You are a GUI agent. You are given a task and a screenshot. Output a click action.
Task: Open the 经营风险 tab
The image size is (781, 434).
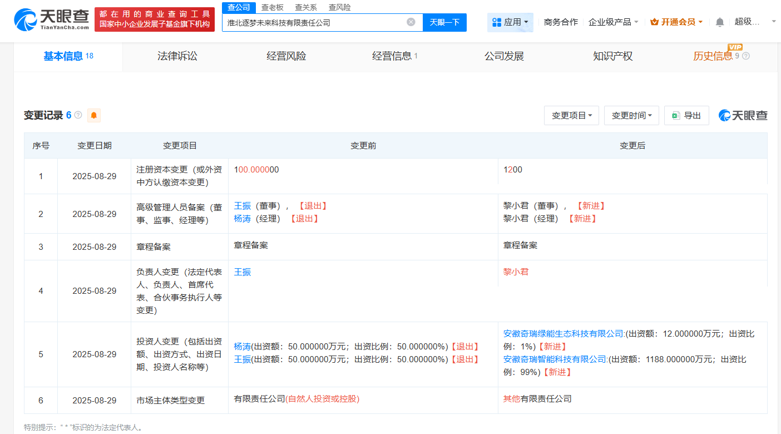click(x=285, y=56)
